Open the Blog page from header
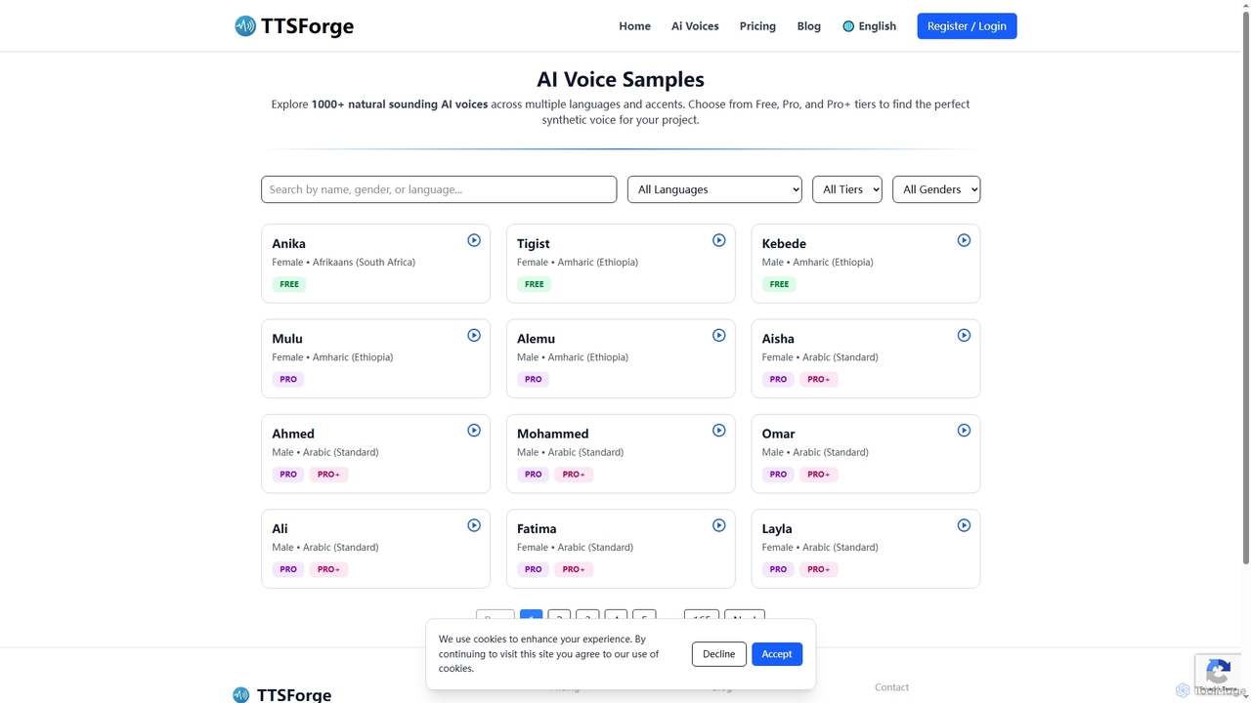This screenshot has height=703, width=1251. tap(809, 26)
